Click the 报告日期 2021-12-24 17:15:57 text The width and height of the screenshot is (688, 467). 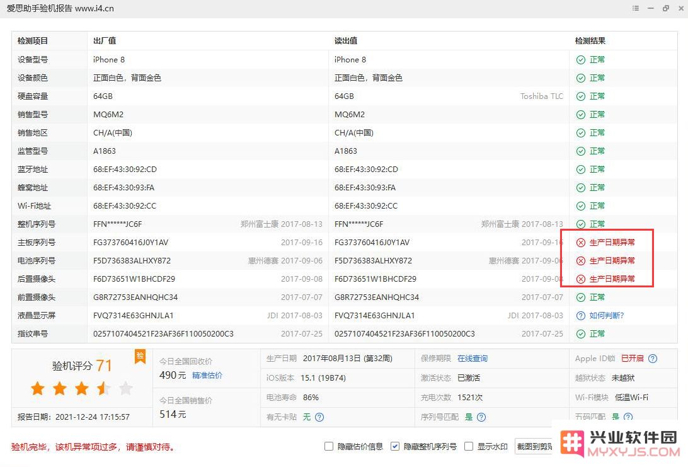[74, 417]
